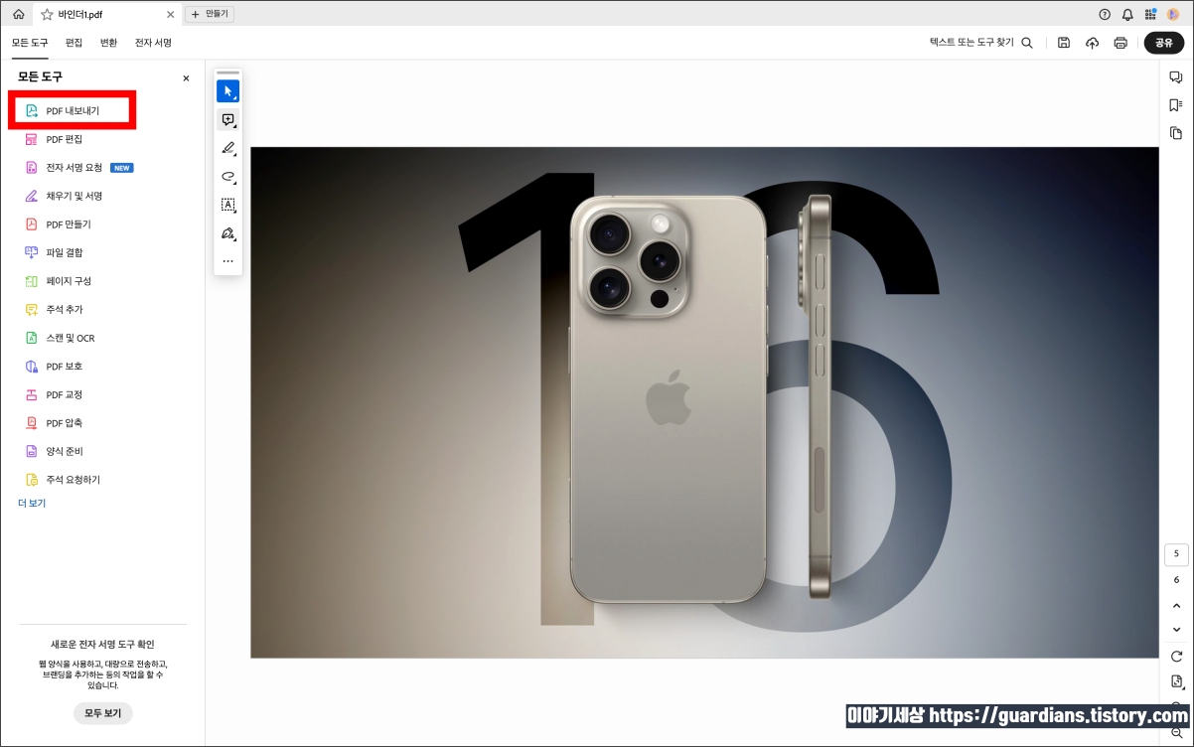This screenshot has width=1194, height=747.
Task: Close the 모든 도구 panel
Action: [186, 77]
